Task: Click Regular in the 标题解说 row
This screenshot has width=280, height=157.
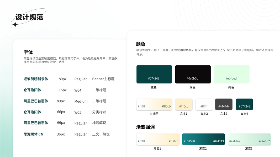Action: [x=81, y=123]
